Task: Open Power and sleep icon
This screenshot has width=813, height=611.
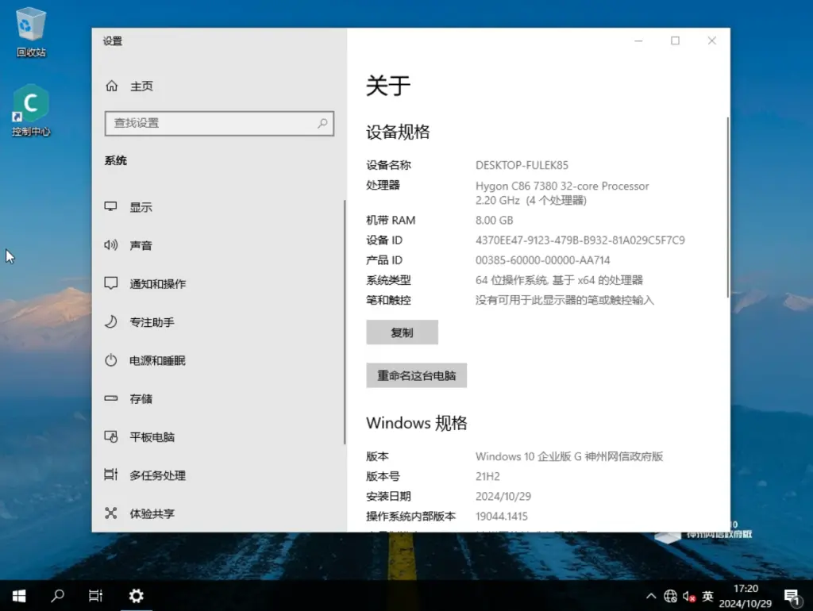Action: (x=111, y=360)
